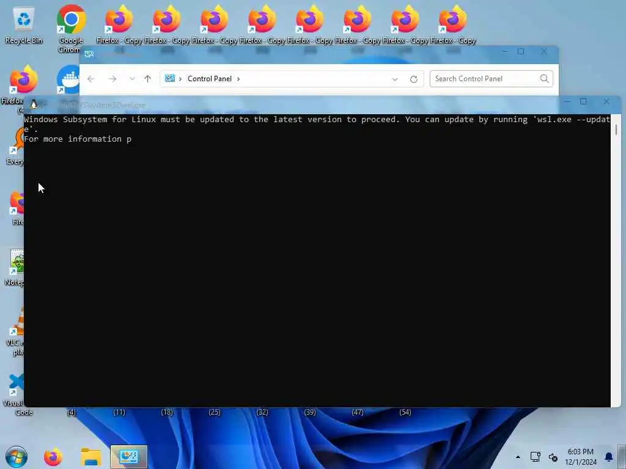Expand the chevron after Control Panel breadcrumb

pyautogui.click(x=238, y=79)
